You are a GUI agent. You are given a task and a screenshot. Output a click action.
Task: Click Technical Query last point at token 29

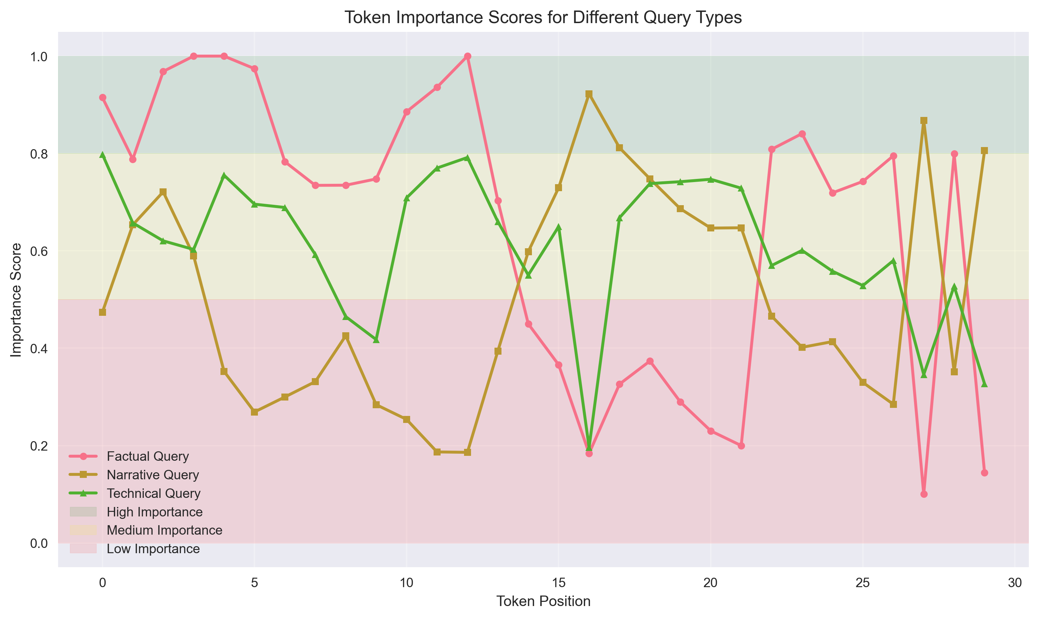[984, 384]
